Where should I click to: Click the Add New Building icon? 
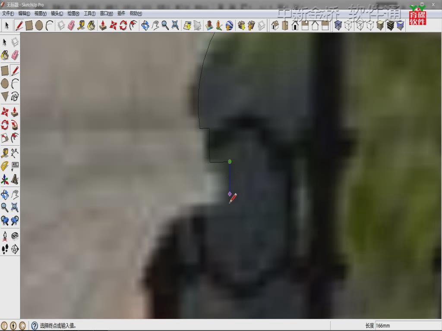[x=209, y=25]
